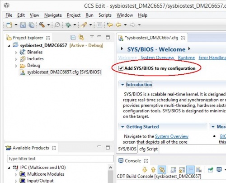226x183 pixels.
Task: Open the New file dropdown arrow
Action: point(16,24)
